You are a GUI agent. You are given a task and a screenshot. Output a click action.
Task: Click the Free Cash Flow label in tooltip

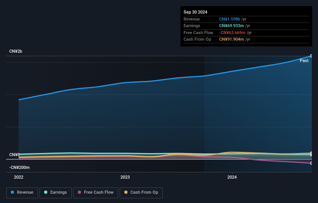pyautogui.click(x=198, y=33)
